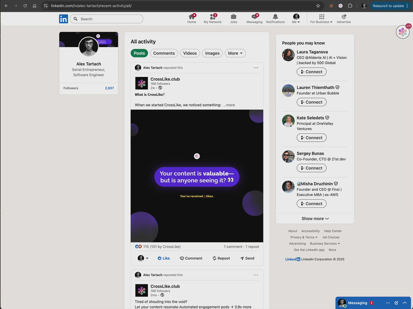Select the Posts filter pill
This screenshot has width=413, height=309.
pyautogui.click(x=139, y=53)
